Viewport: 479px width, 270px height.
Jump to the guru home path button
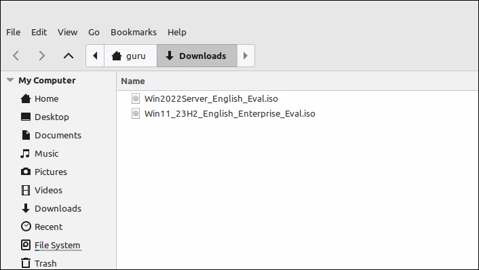tap(130, 56)
